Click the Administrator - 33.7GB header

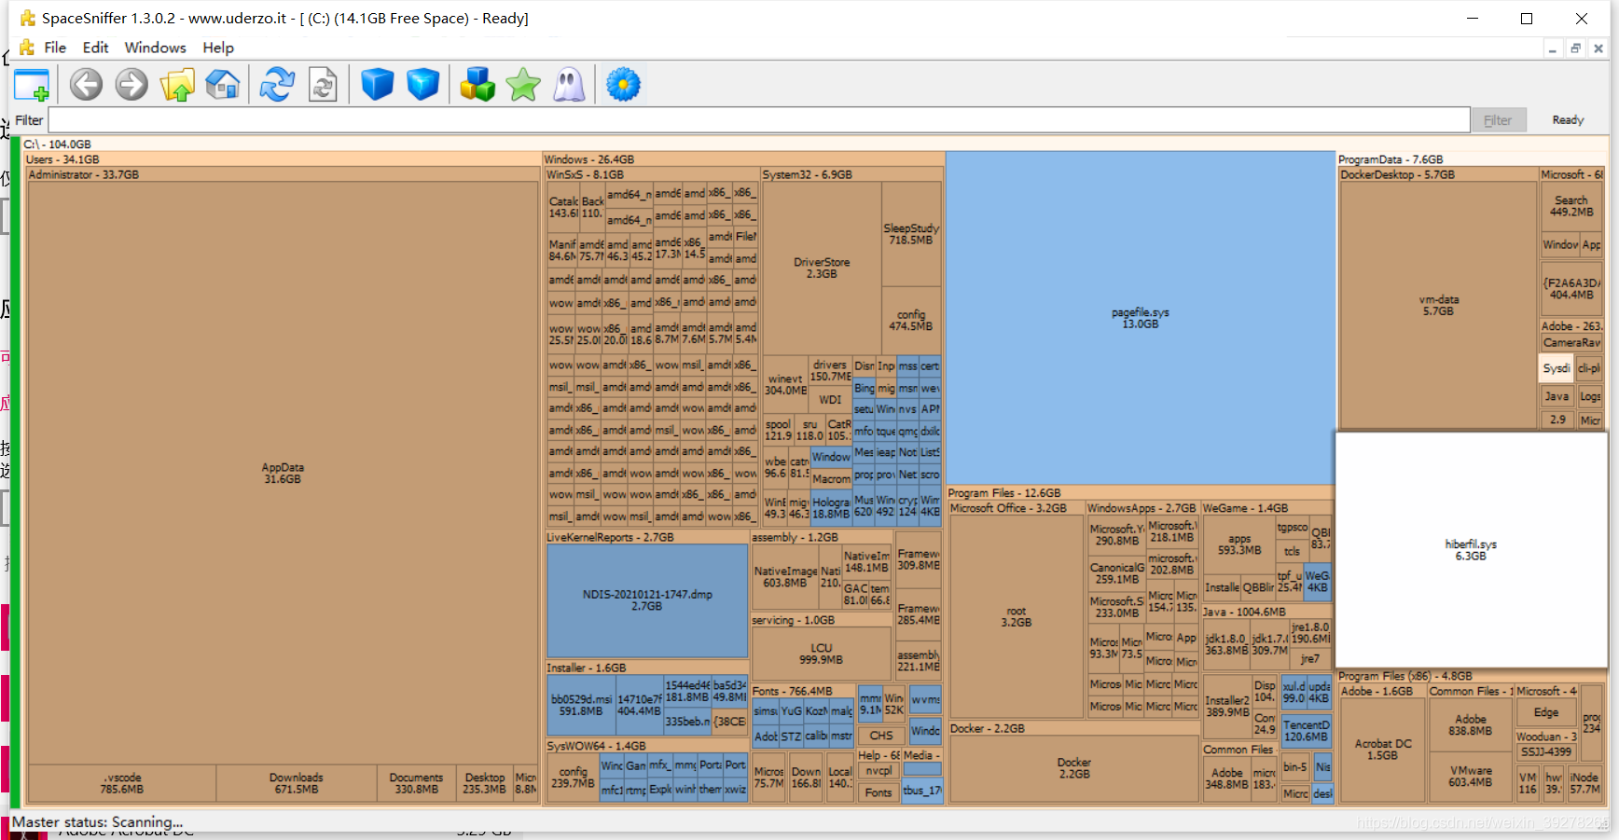[x=83, y=174]
